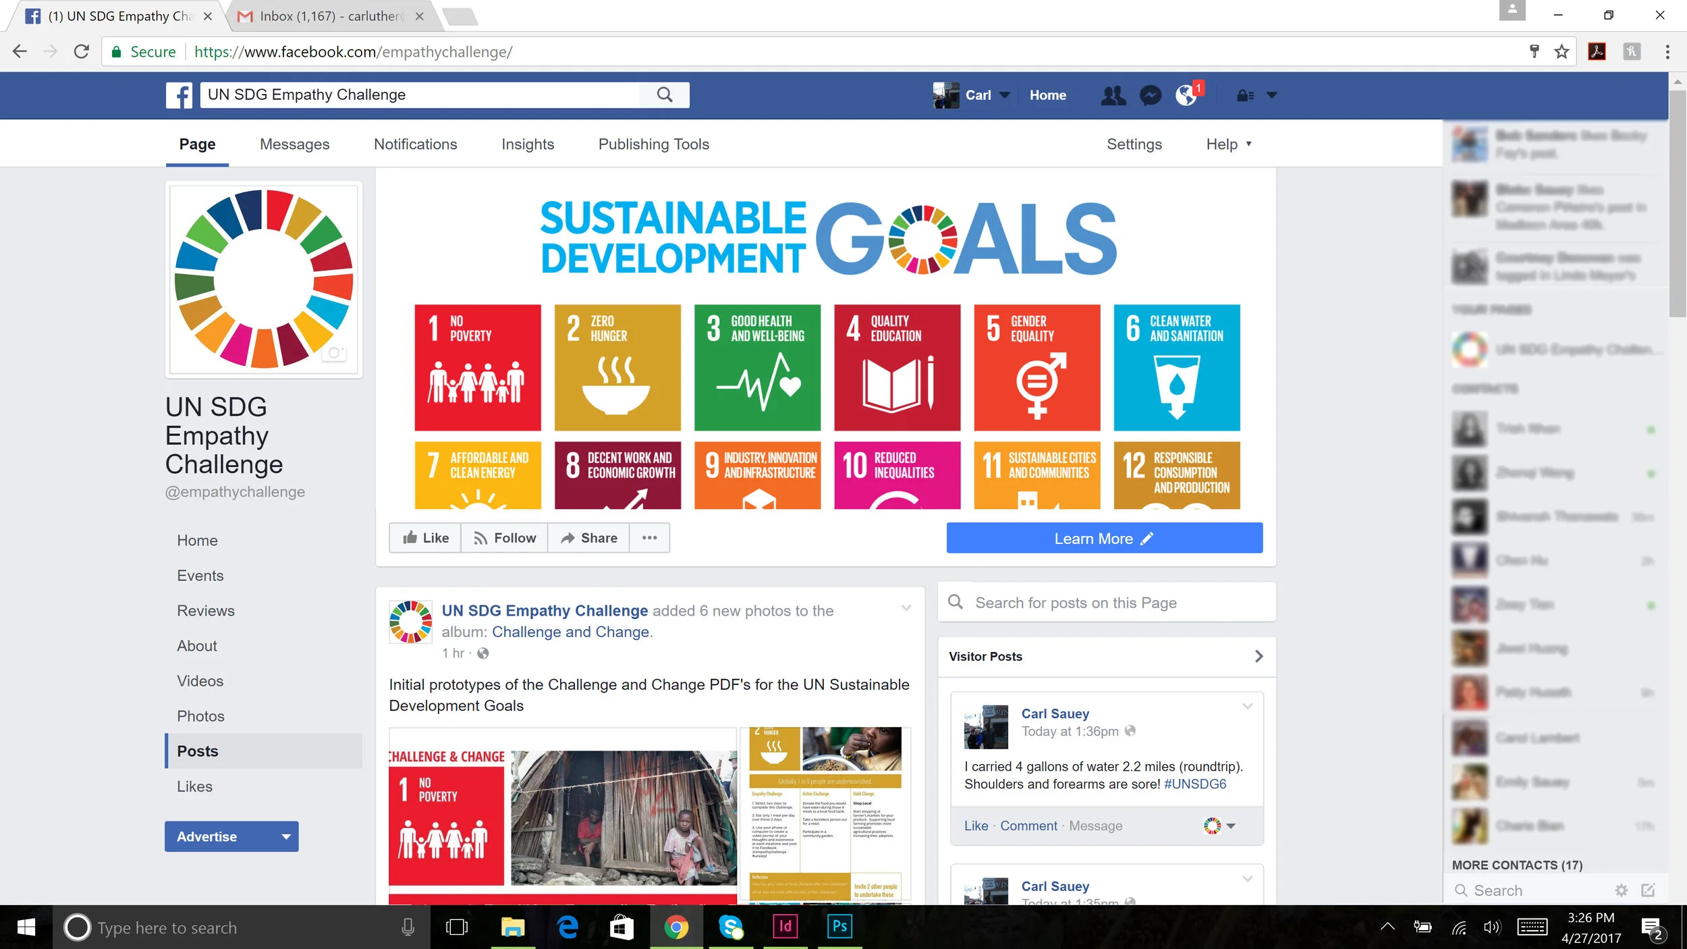Bookmark page with the star icon
The image size is (1687, 949).
tap(1561, 52)
